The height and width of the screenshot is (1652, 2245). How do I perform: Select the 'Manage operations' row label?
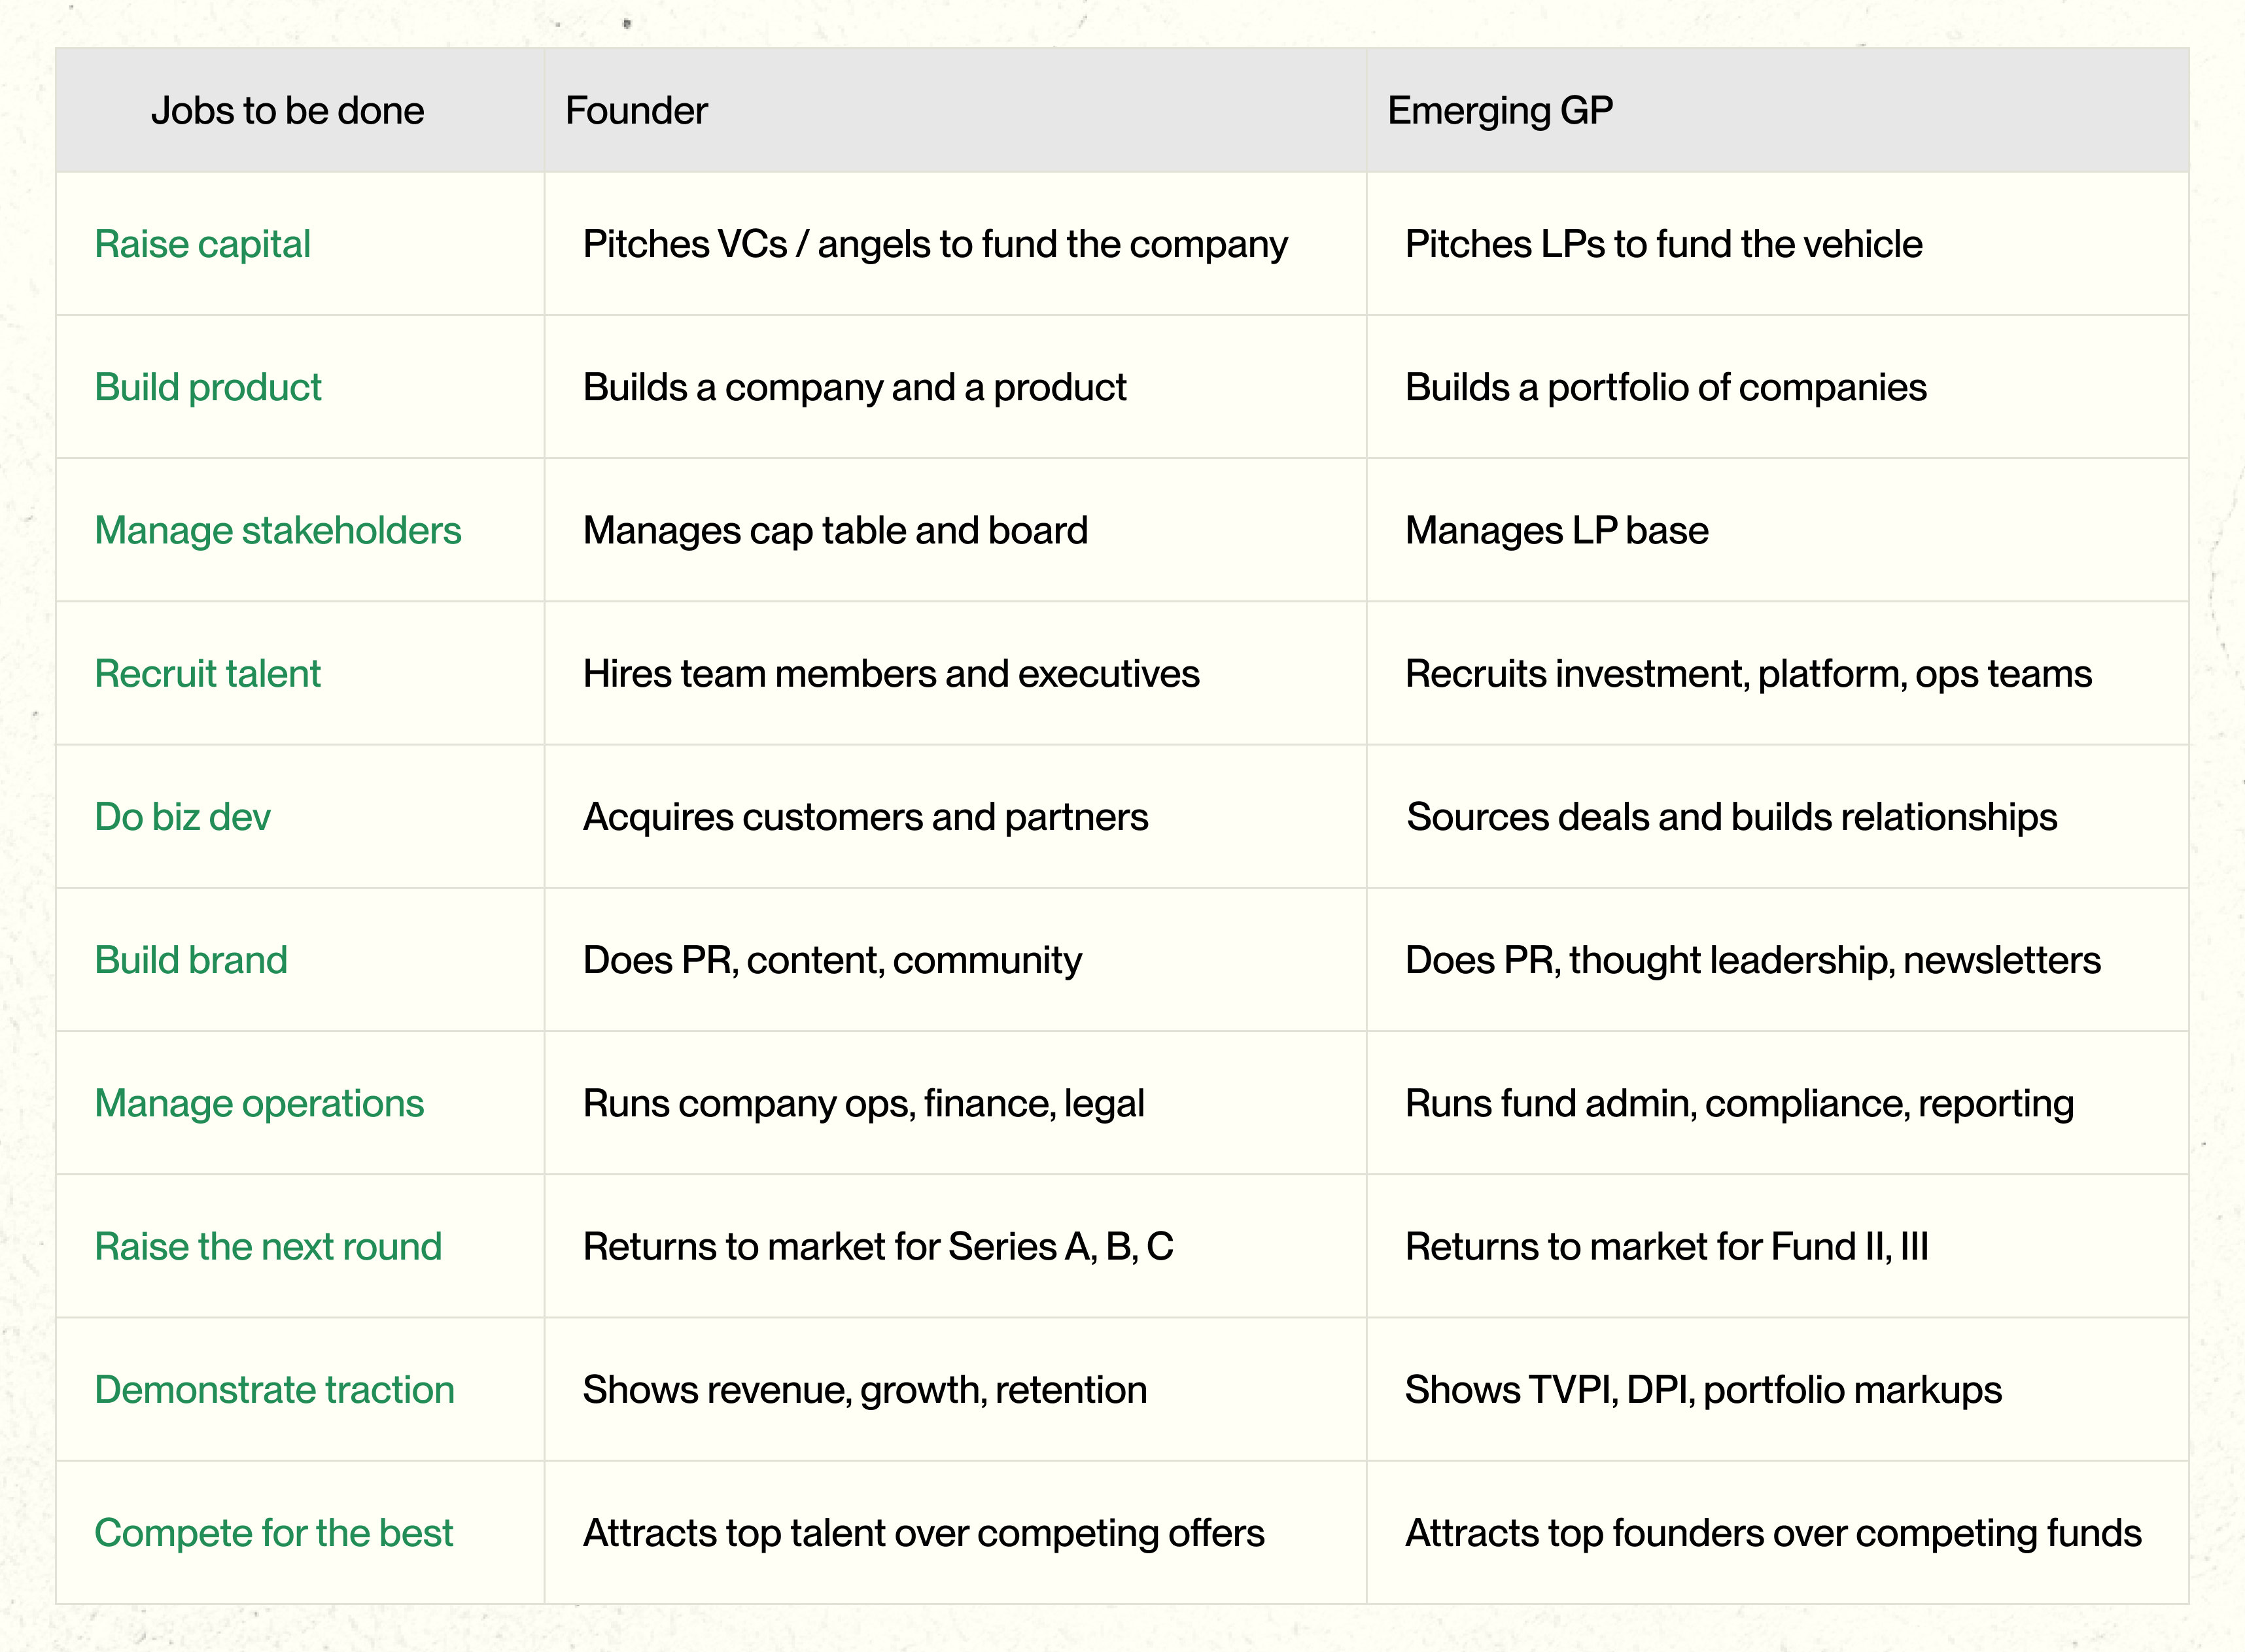259,1103
